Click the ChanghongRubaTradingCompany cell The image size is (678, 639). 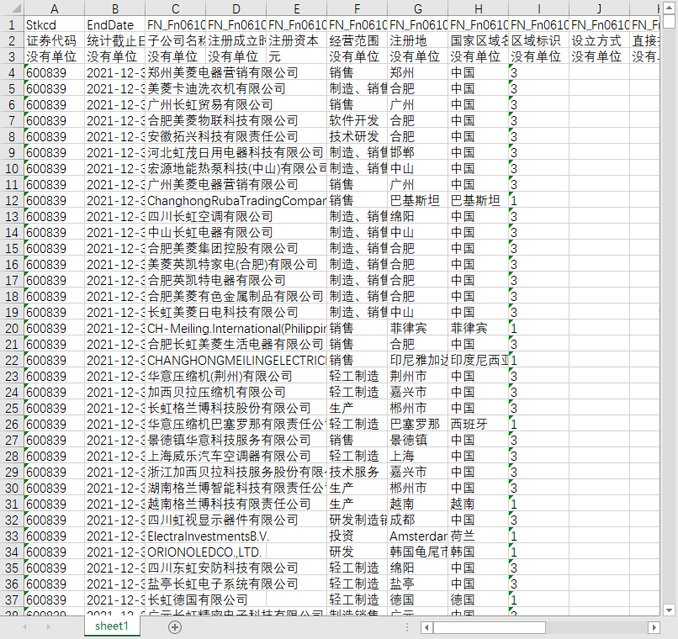236,200
